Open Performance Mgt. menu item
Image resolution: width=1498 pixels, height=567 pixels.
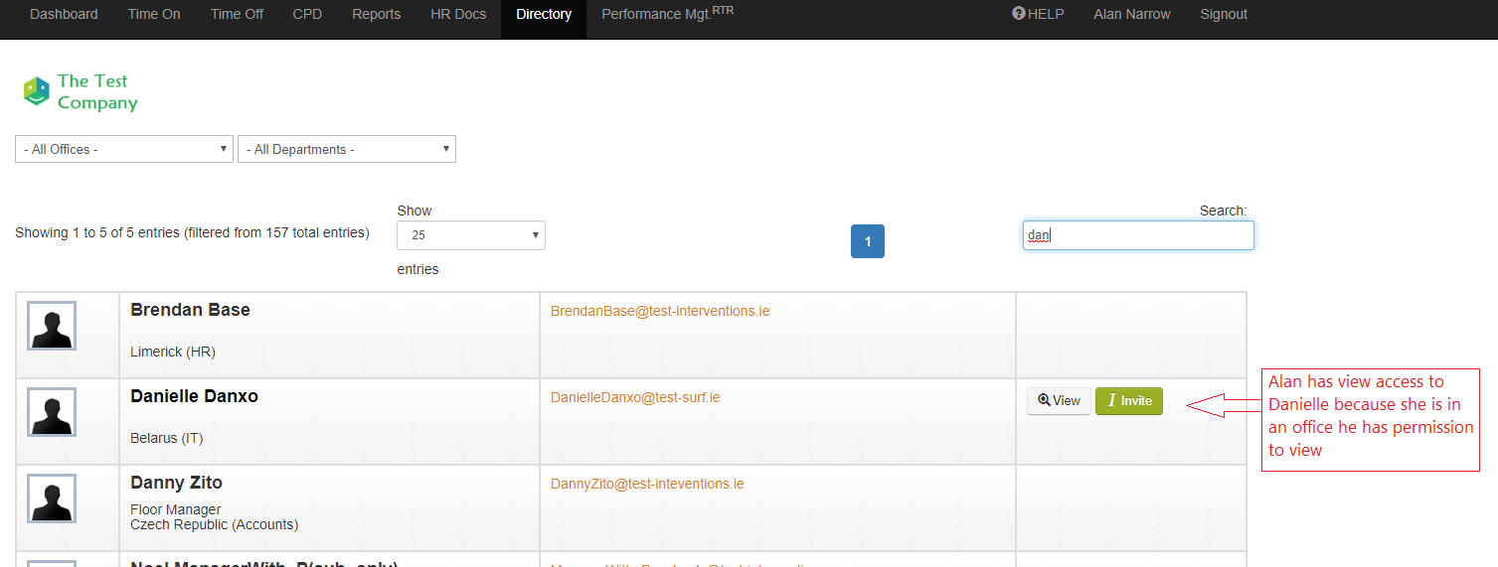[667, 15]
